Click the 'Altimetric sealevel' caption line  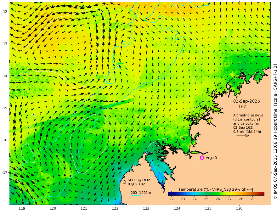[249, 115]
